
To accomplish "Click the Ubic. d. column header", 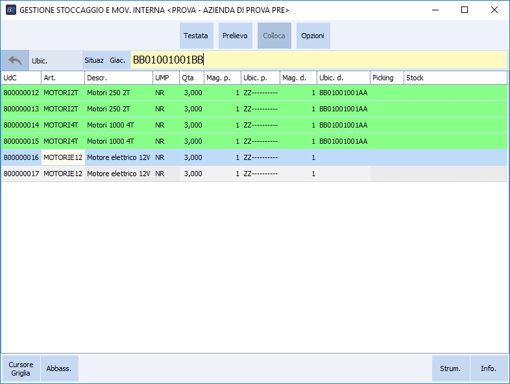I will click(x=343, y=78).
